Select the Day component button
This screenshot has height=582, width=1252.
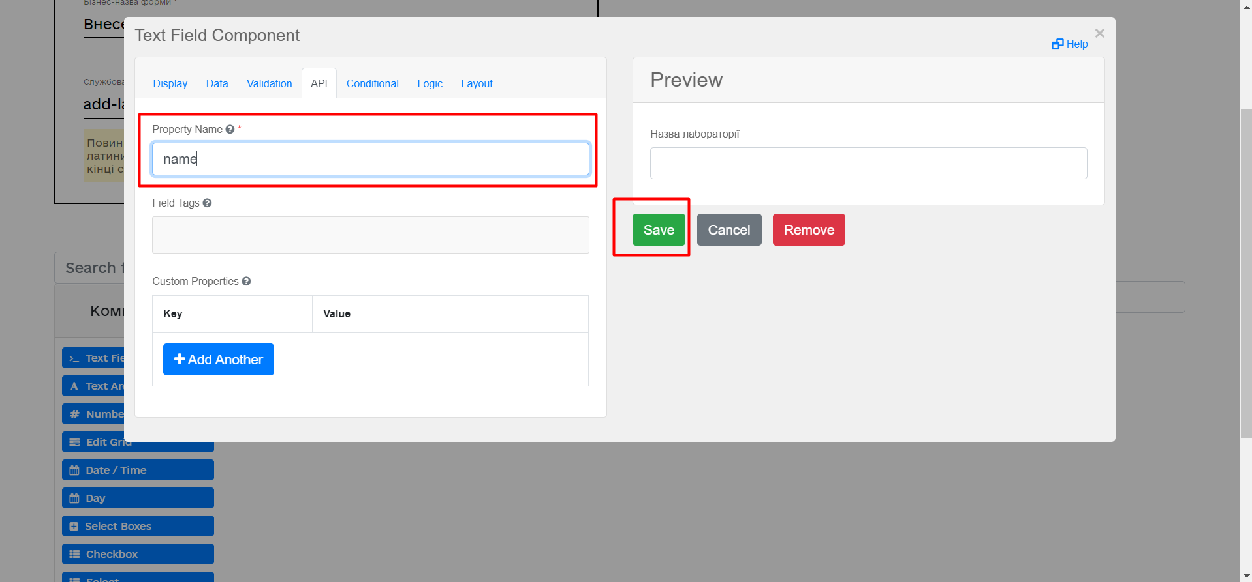(138, 498)
